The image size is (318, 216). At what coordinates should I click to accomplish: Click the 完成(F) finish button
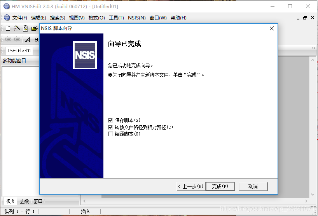220,186
